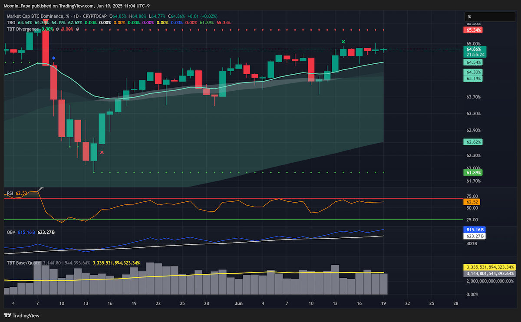This screenshot has width=521, height=322.
Task: Select the blue diamond marker on the chart
Action: pyautogui.click(x=53, y=58)
